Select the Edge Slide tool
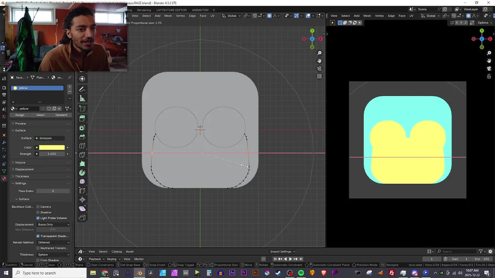 (x=82, y=191)
